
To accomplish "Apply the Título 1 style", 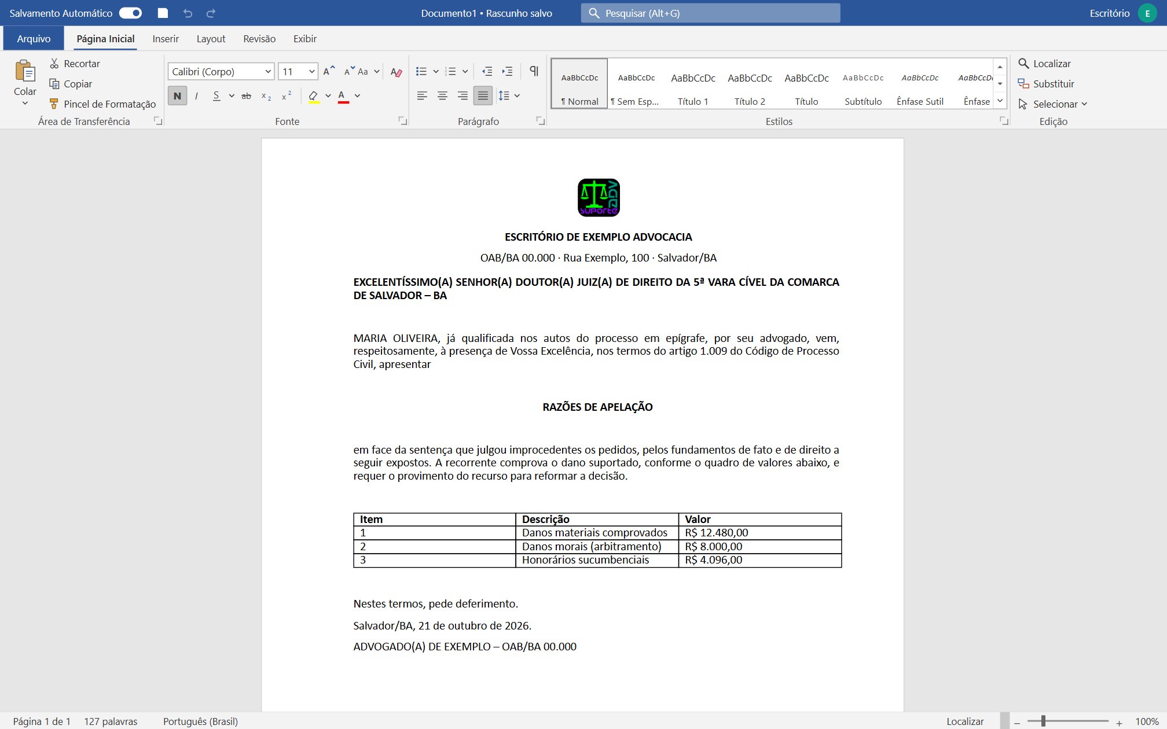I will click(693, 83).
